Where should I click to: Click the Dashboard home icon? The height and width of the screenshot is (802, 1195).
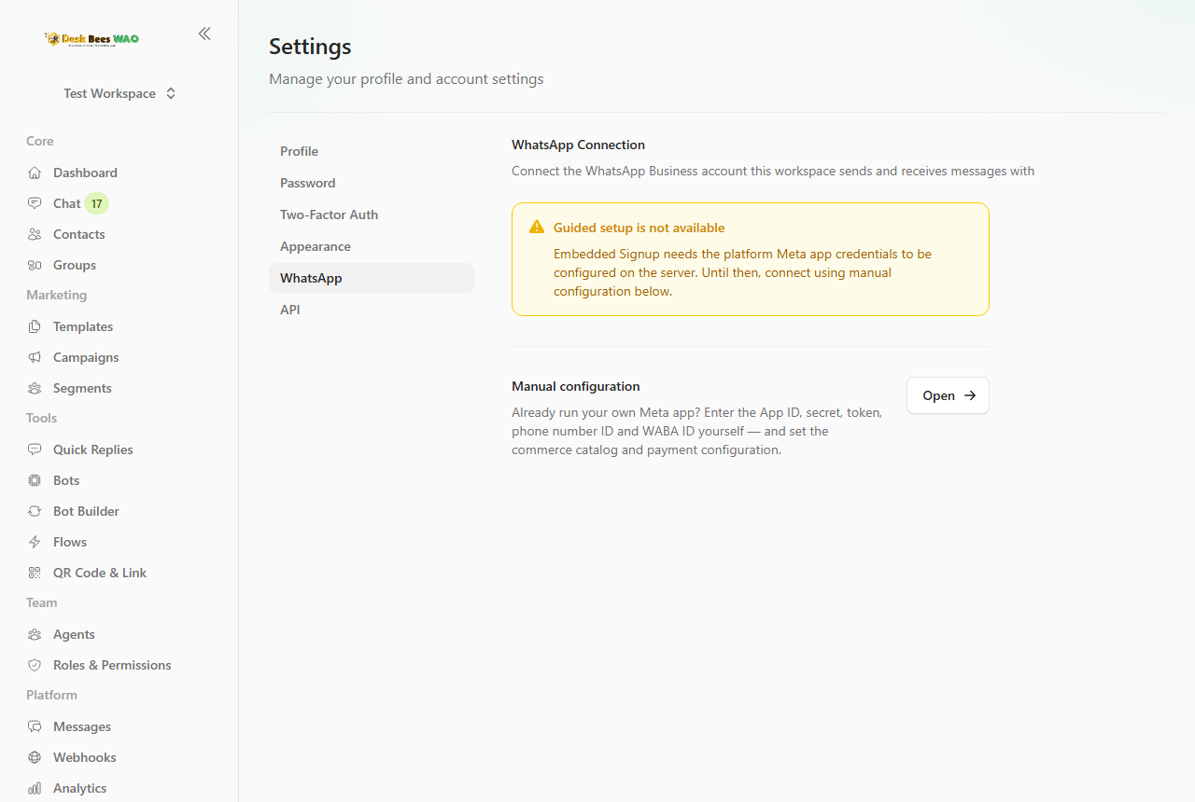click(x=35, y=173)
